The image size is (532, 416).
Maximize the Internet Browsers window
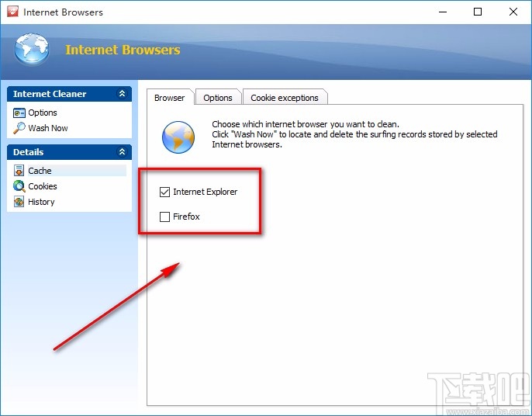pos(478,12)
